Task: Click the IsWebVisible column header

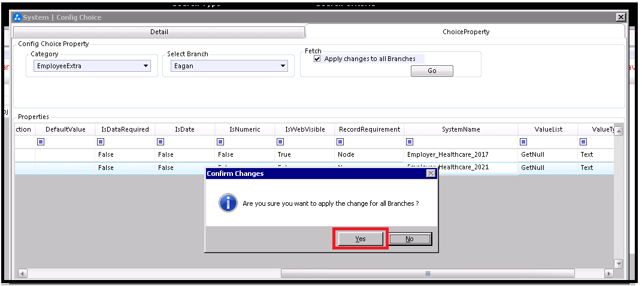Action: (x=305, y=129)
